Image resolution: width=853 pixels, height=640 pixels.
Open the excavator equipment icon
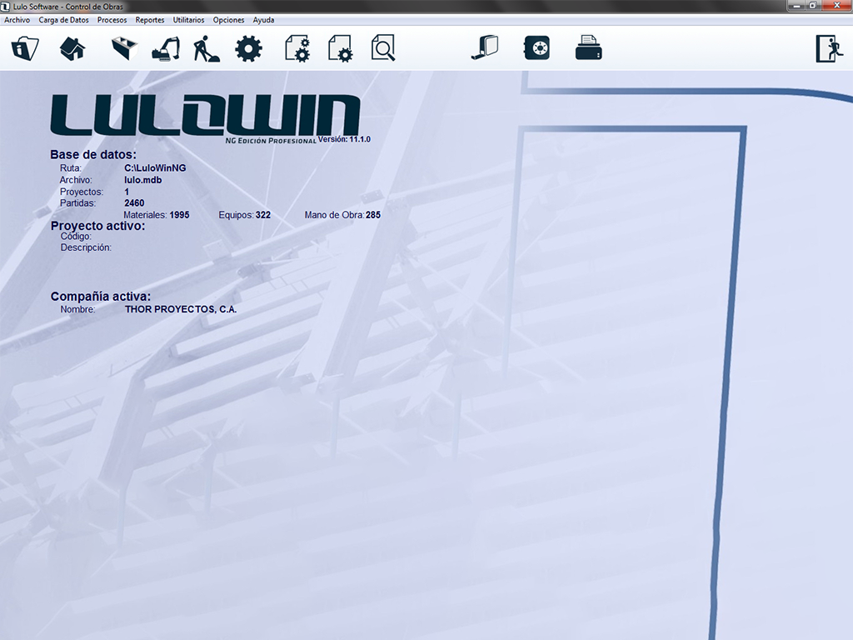[166, 48]
